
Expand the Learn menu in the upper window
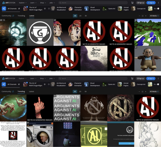33,3
